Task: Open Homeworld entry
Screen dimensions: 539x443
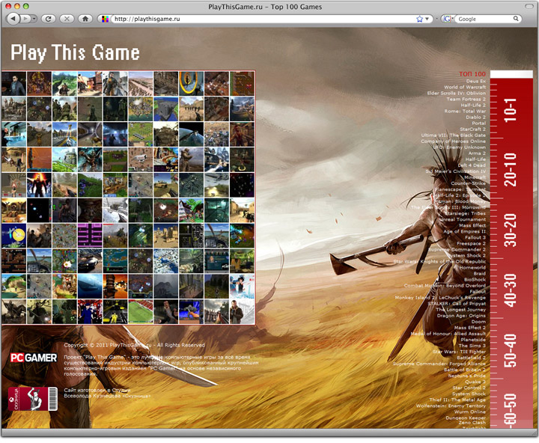Action: (472, 268)
